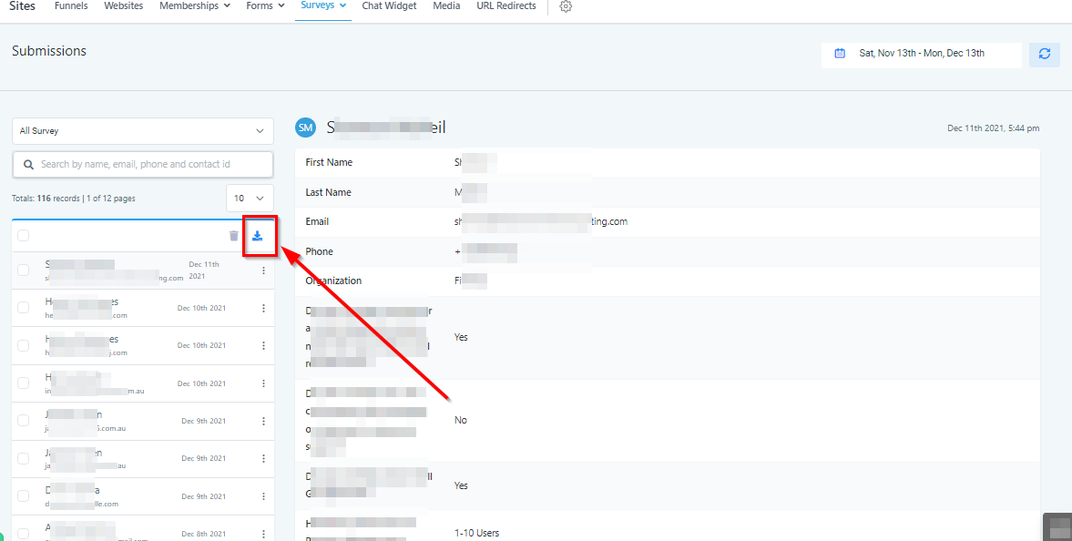Viewport: 1072px width, 541px height.
Task: Delete selected submissions with trash icon
Action: 234,236
